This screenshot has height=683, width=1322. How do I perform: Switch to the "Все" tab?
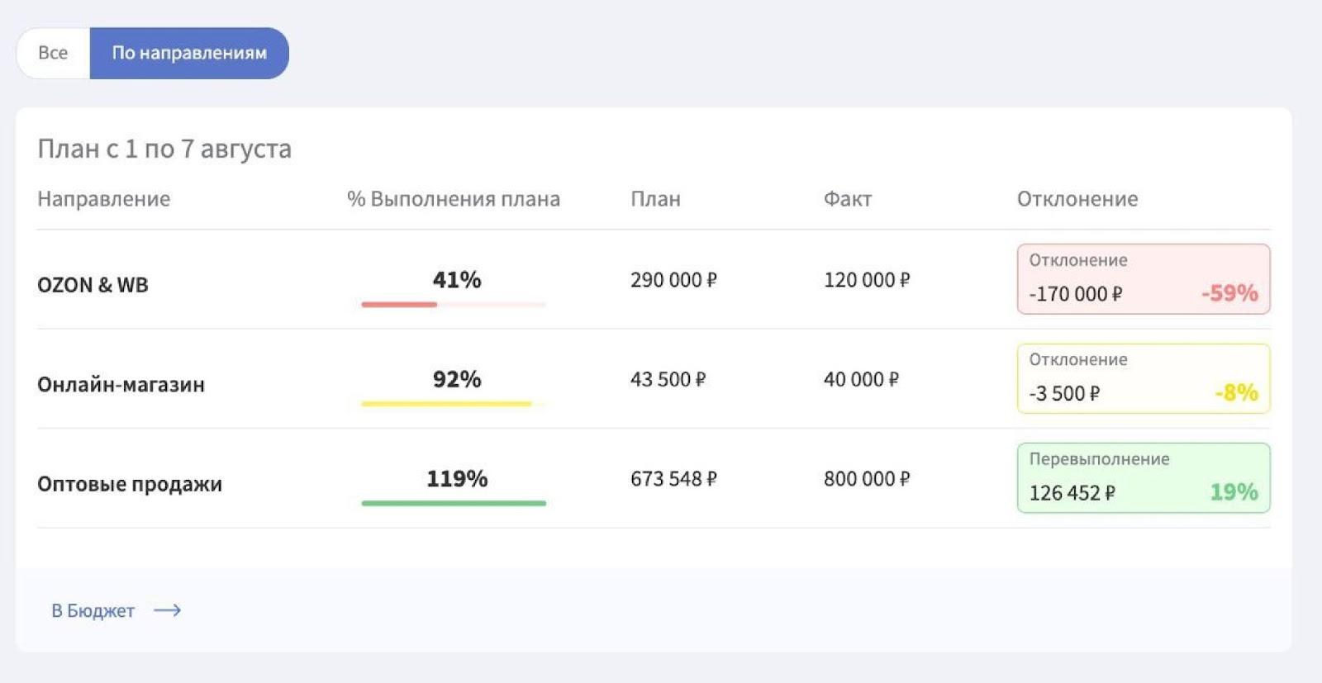pos(53,53)
